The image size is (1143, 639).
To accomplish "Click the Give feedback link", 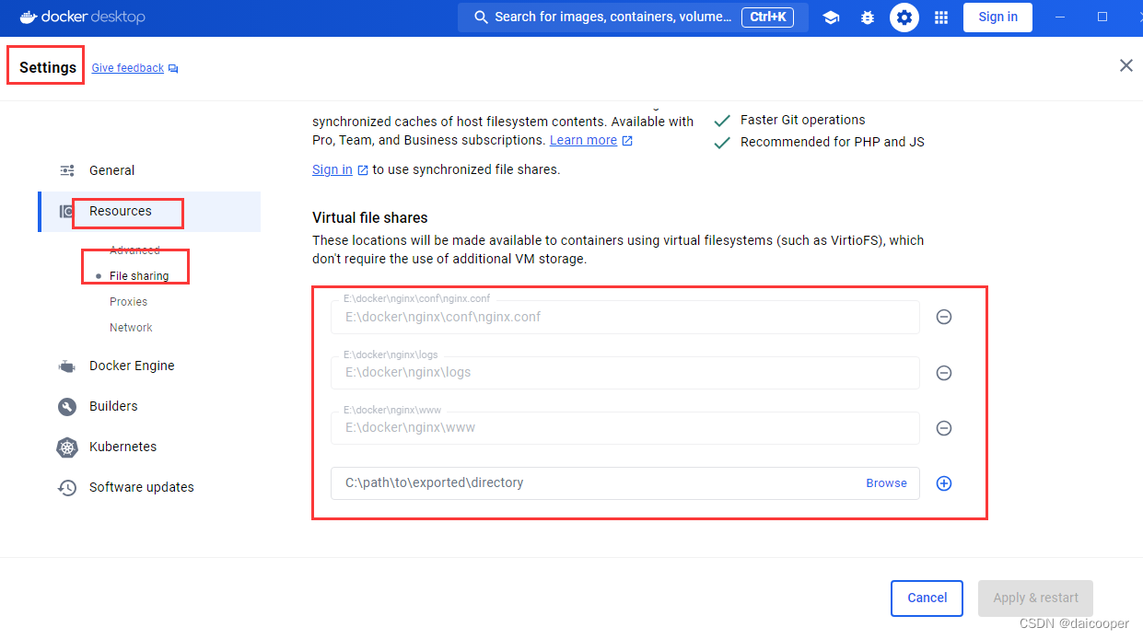I will pyautogui.click(x=128, y=68).
